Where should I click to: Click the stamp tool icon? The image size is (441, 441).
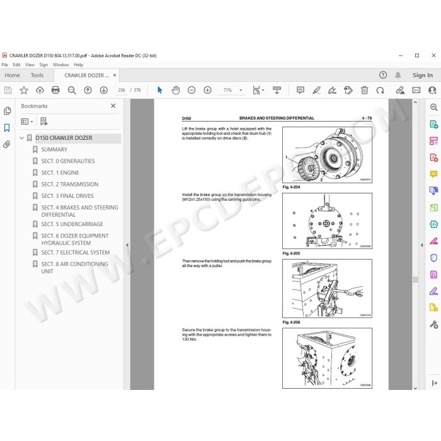pyautogui.click(x=348, y=90)
